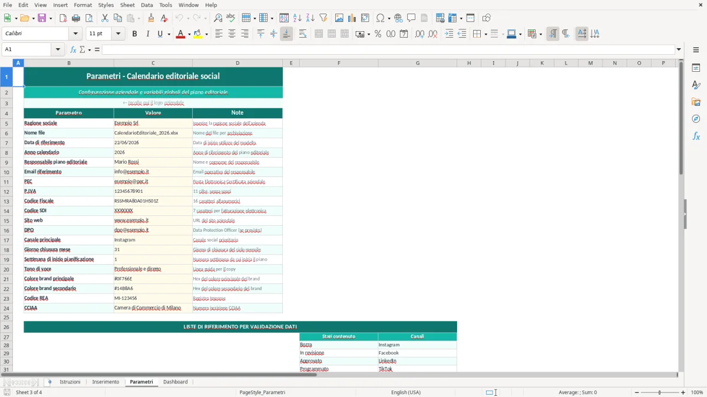This screenshot has height=397, width=707.
Task: Insert hyperlink icon
Action: point(398,18)
